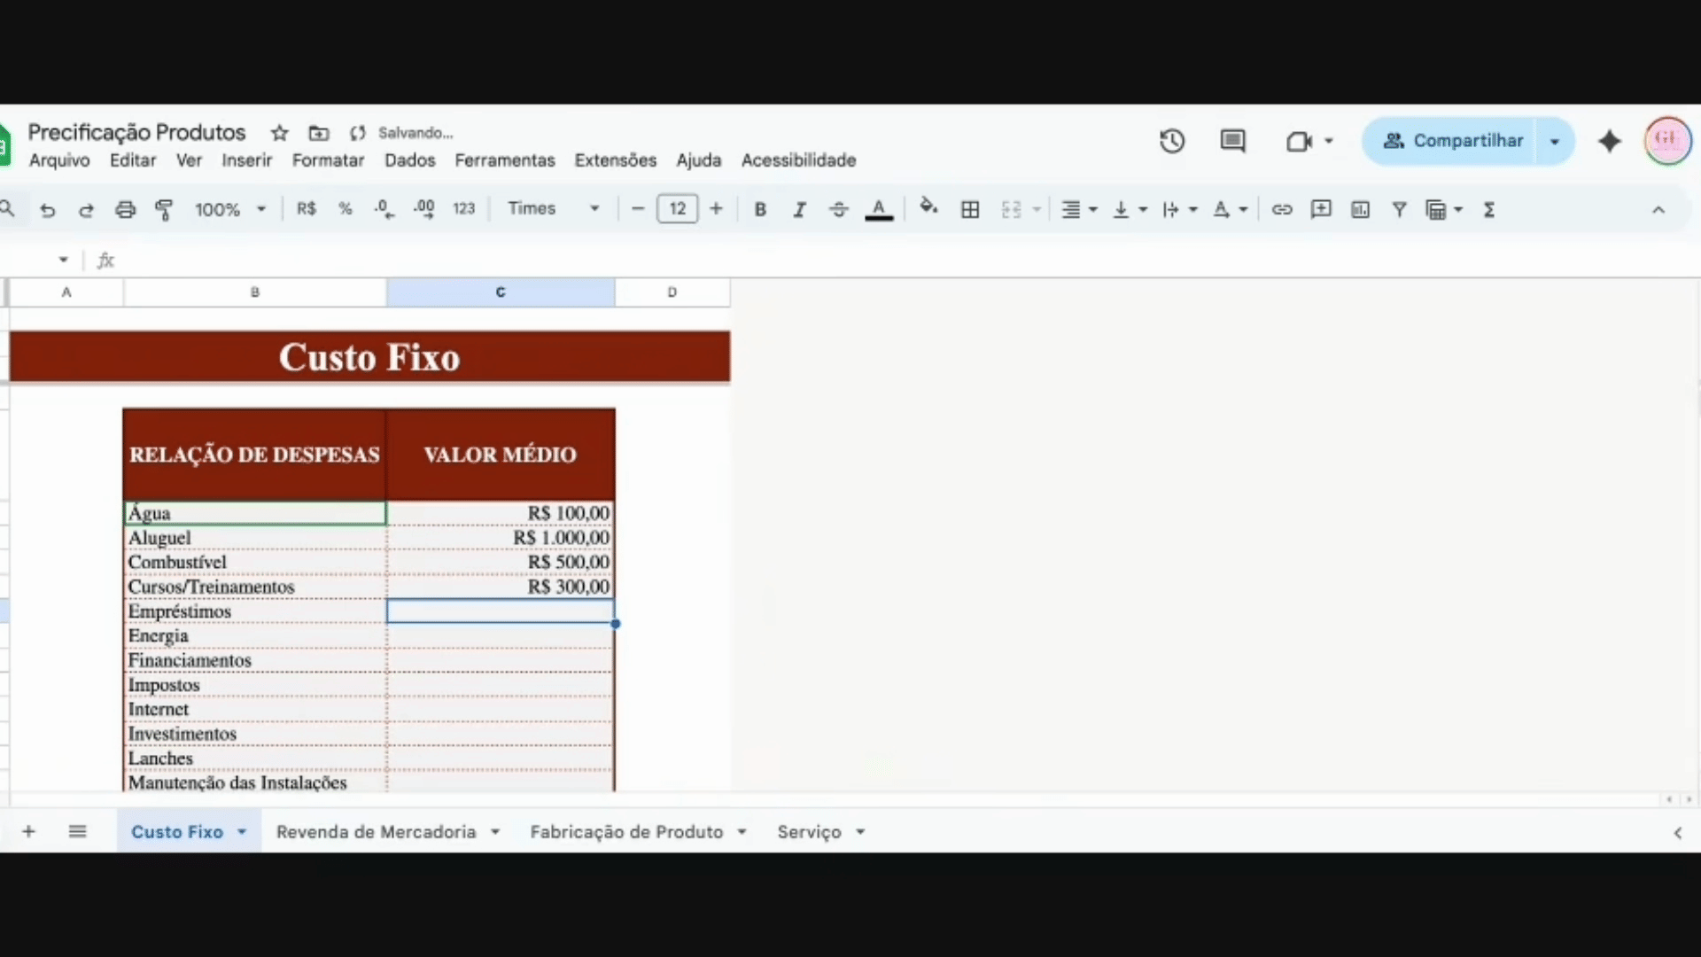Click the insert link icon

pyautogui.click(x=1281, y=210)
